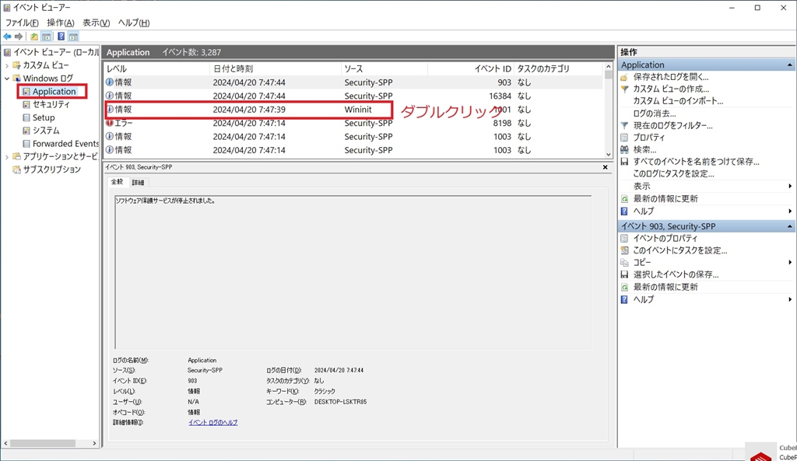The image size is (797, 461).
Task: Close the event preview pane with X
Action: [605, 167]
